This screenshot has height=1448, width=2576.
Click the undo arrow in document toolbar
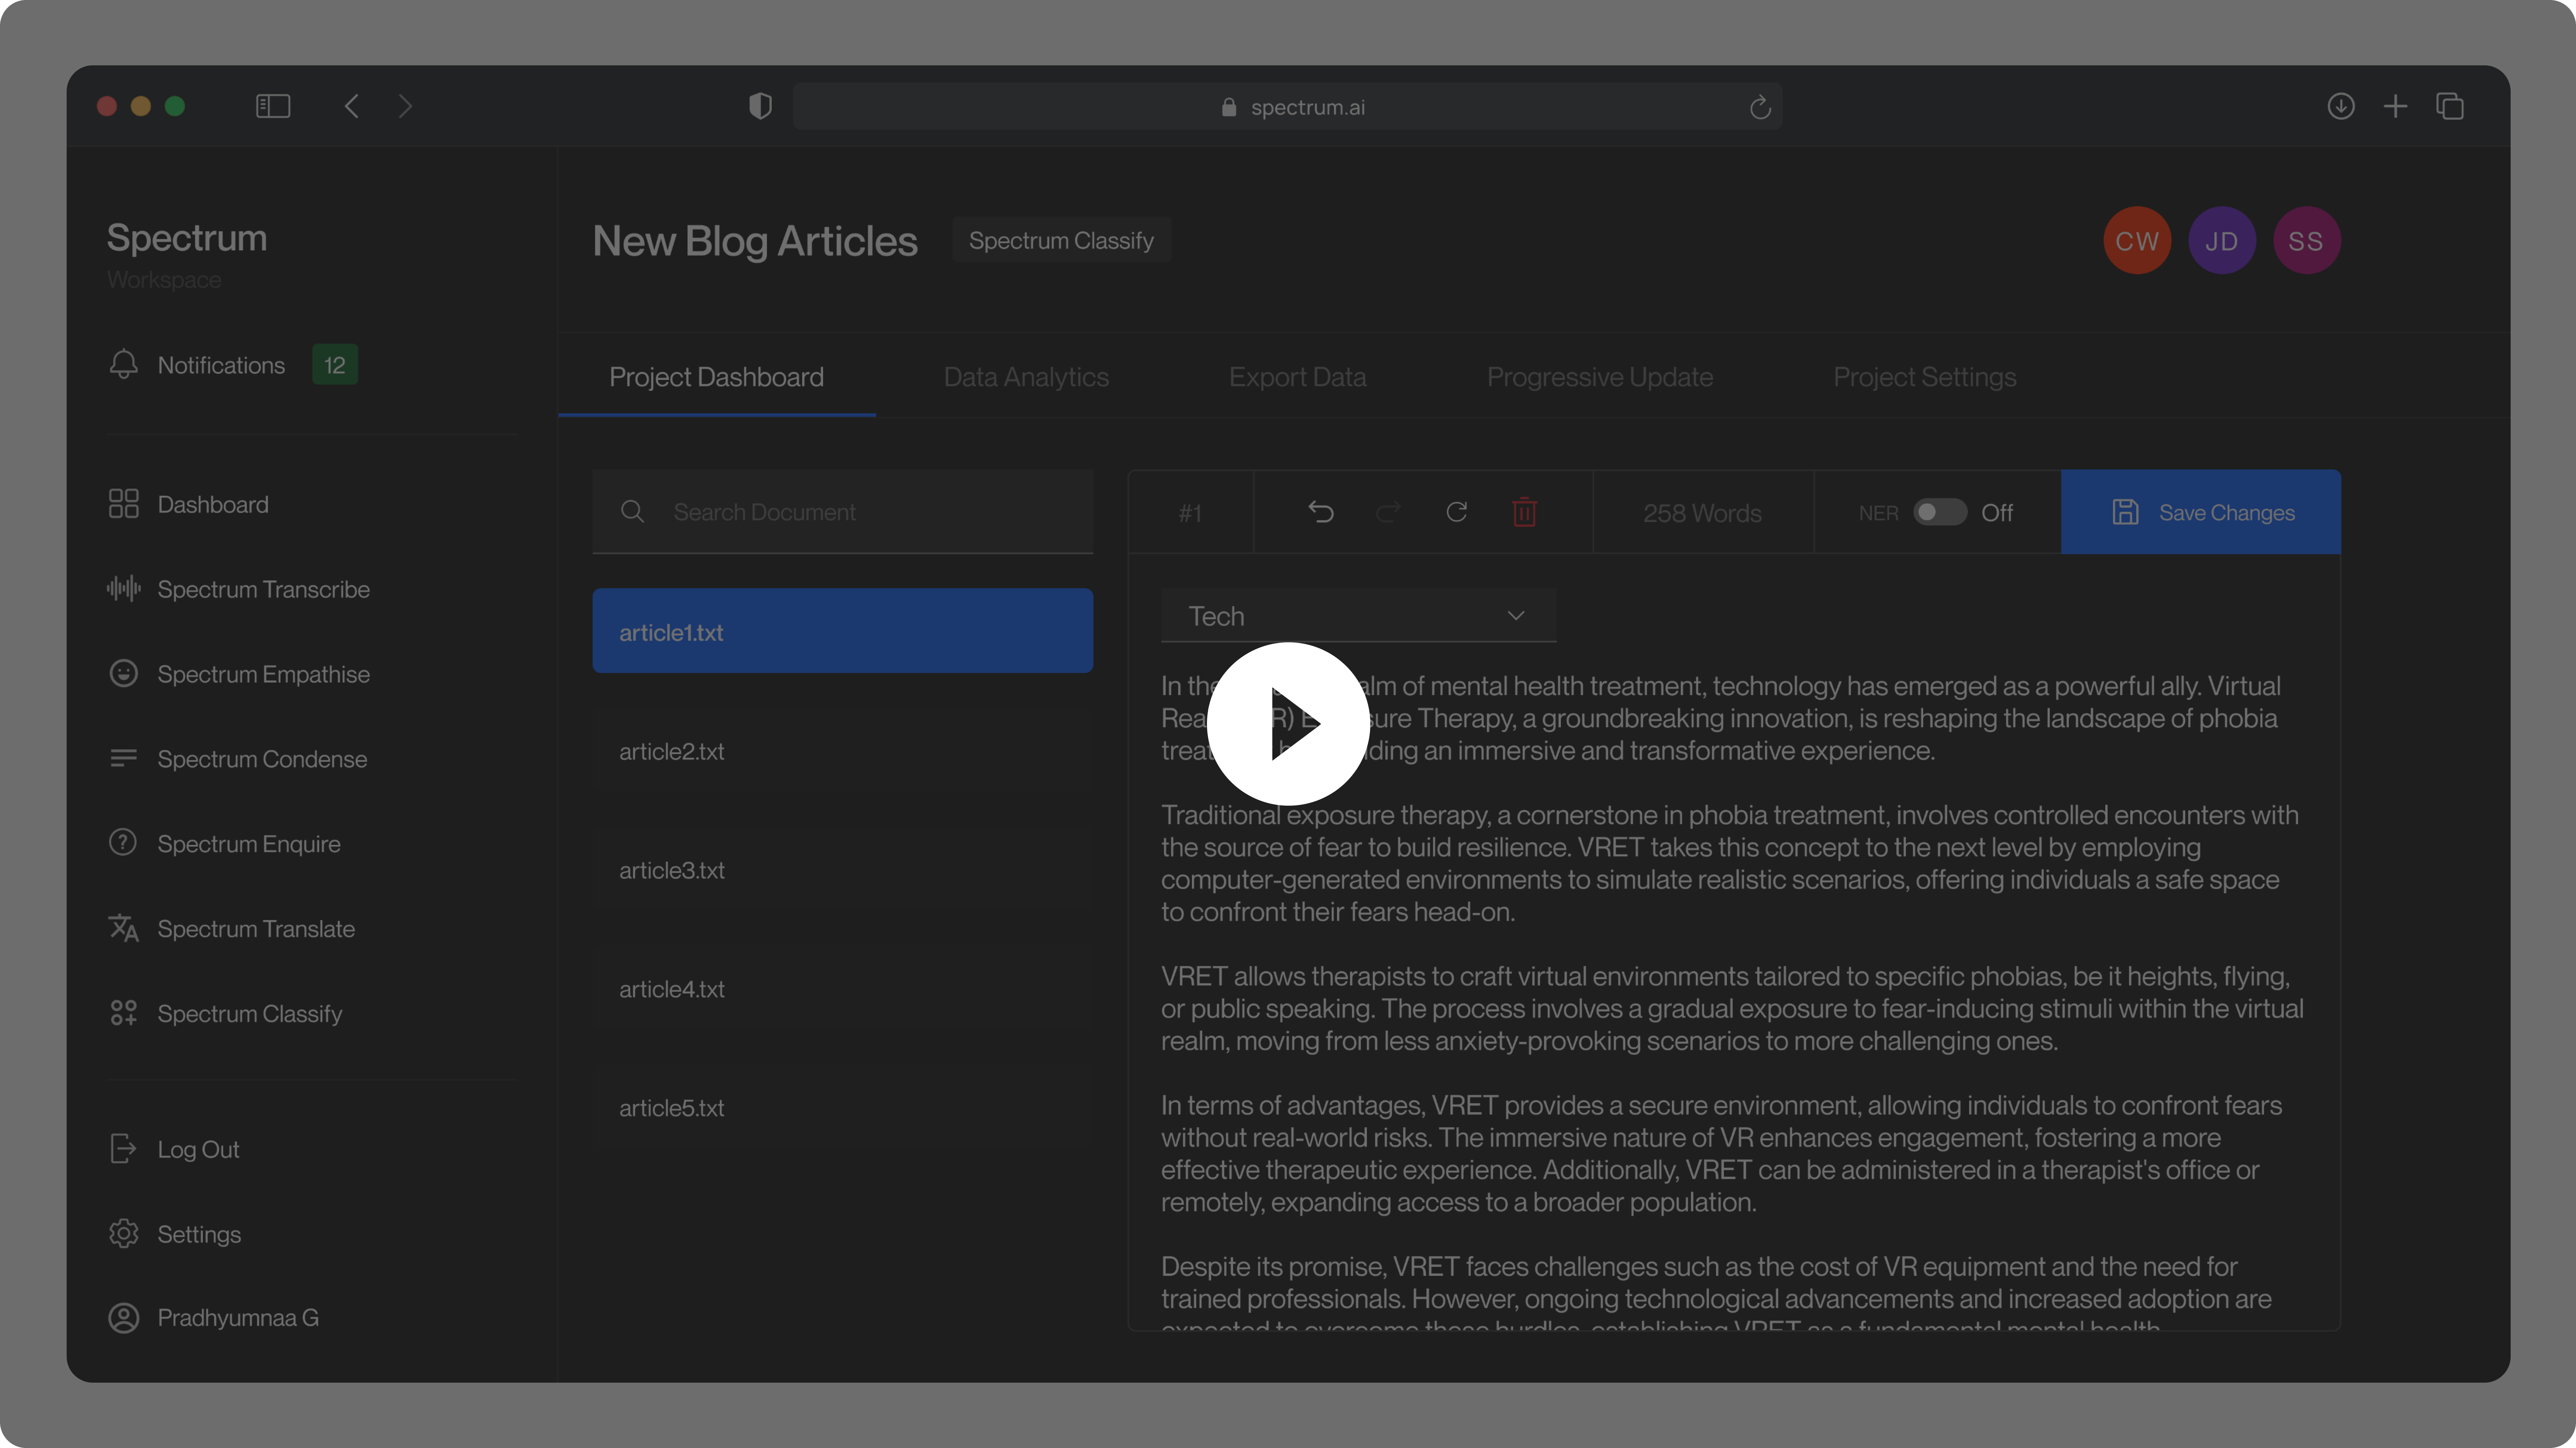(x=1321, y=512)
